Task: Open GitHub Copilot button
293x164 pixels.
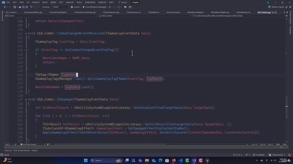Action: coord(277,7)
